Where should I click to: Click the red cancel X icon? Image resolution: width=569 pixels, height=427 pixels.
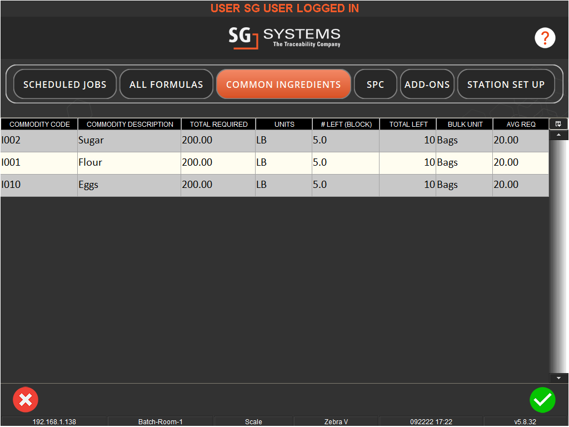[26, 400]
